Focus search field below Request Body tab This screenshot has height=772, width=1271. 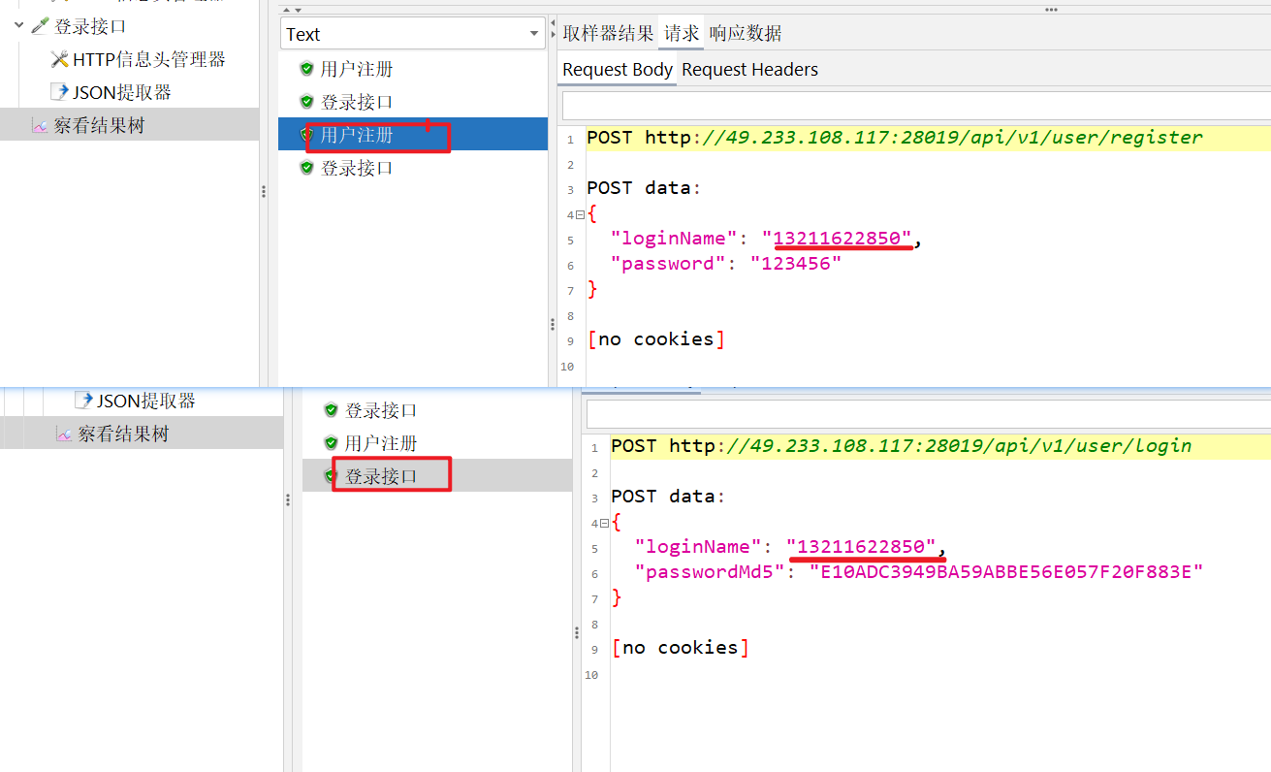[916, 105]
